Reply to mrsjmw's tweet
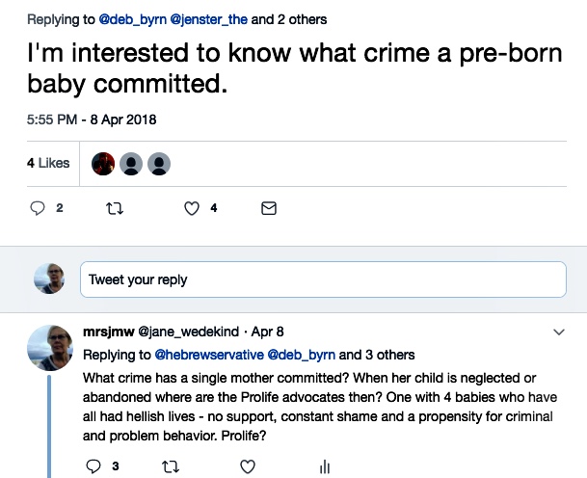This screenshot has height=478, width=587. click(93, 466)
